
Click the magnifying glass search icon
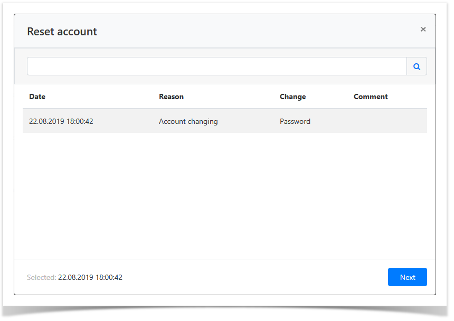point(417,66)
